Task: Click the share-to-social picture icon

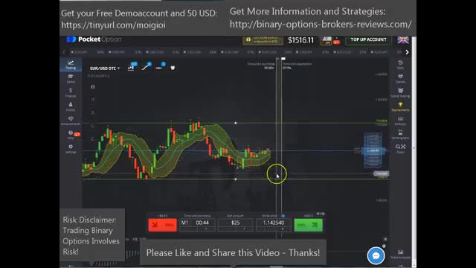Action: pyautogui.click(x=400, y=254)
